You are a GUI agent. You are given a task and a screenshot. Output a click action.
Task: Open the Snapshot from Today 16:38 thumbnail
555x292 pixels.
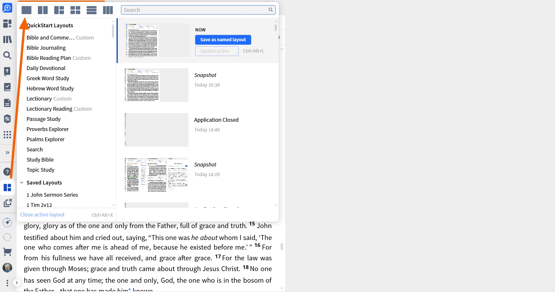click(156, 85)
